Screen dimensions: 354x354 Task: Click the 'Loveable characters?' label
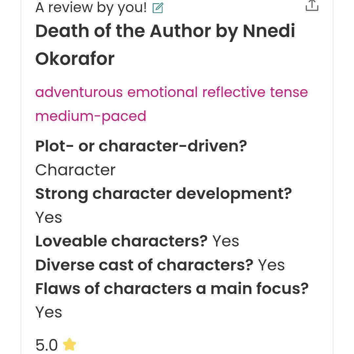point(121,241)
